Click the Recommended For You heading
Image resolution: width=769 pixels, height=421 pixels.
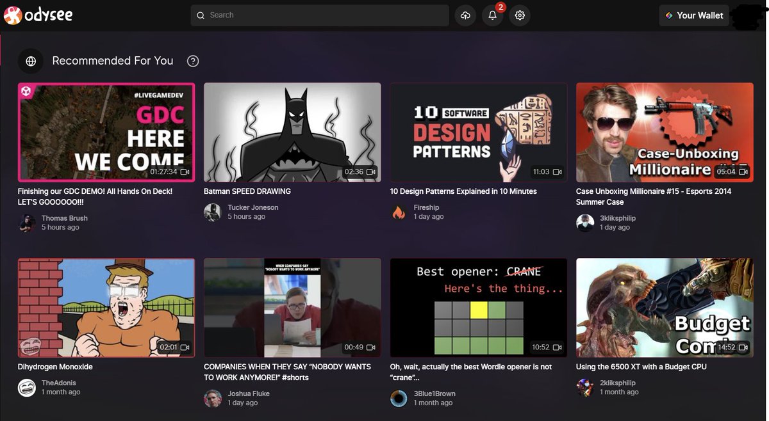(x=113, y=61)
